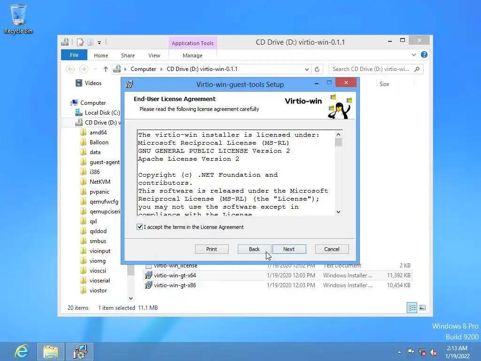This screenshot has height=361, width=481.
Task: Open the viostor folder in tree
Action: [93, 290]
